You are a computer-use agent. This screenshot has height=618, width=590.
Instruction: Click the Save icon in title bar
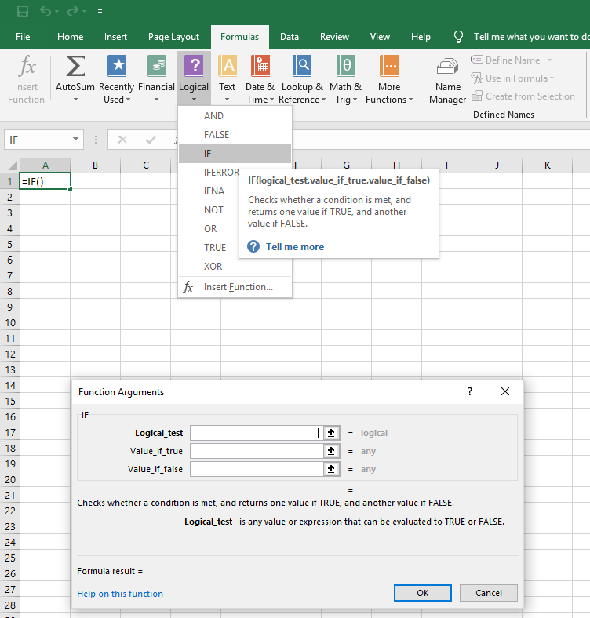[23, 12]
